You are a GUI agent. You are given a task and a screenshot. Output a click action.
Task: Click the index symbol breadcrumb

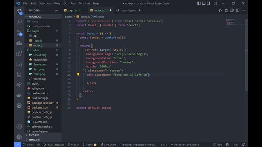coord(99,17)
